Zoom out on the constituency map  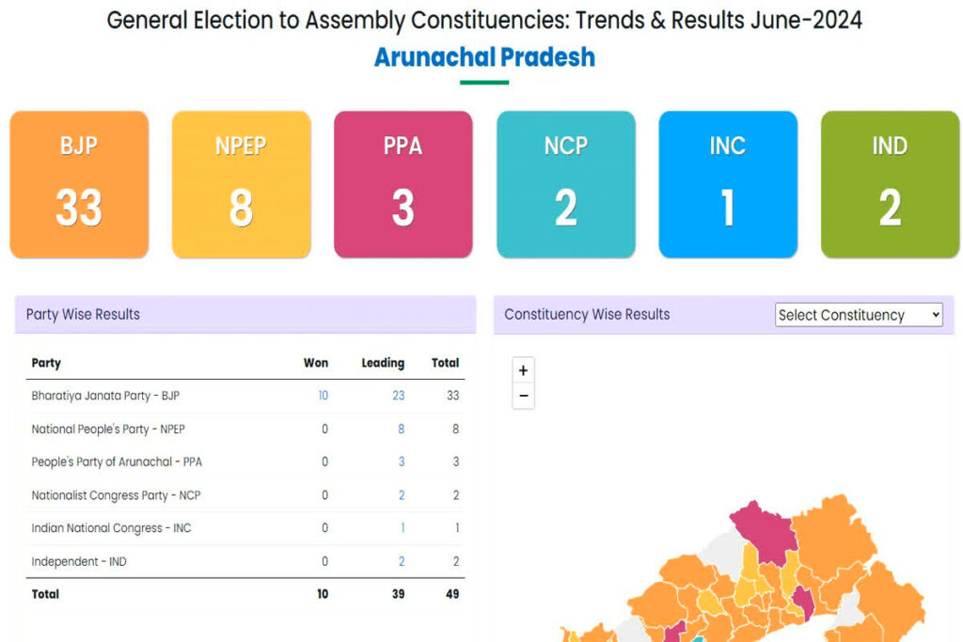(x=523, y=396)
